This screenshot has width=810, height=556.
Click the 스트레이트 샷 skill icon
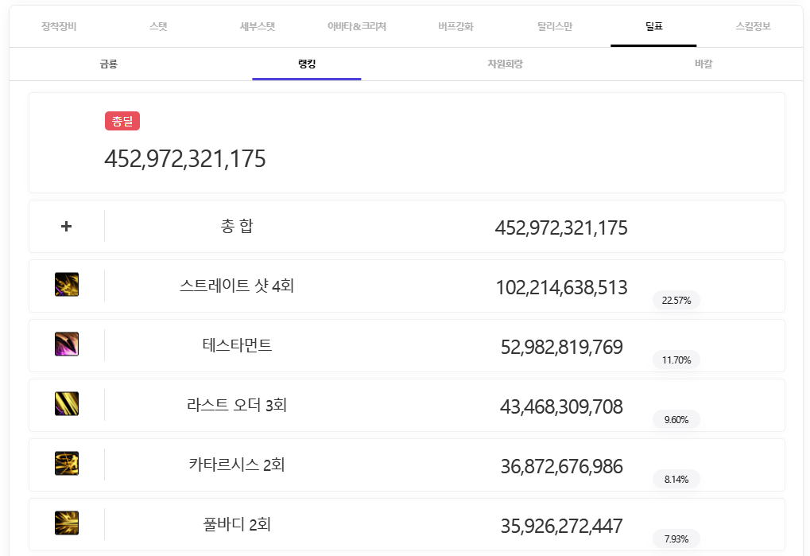click(x=67, y=285)
